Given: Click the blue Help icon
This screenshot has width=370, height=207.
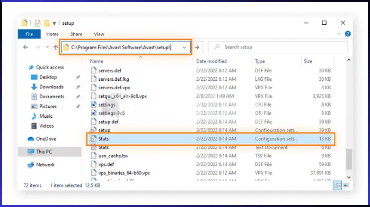Looking at the screenshot, I should [x=348, y=34].
